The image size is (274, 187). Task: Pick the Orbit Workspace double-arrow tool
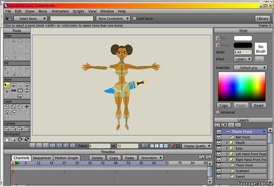click(x=27, y=139)
